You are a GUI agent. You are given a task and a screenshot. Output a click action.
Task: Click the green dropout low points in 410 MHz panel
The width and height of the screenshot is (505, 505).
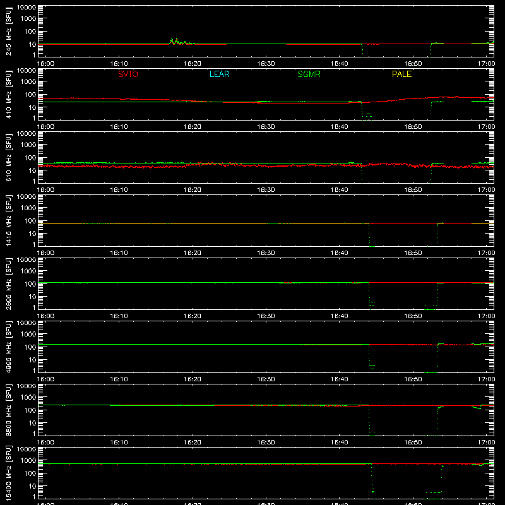coord(367,116)
